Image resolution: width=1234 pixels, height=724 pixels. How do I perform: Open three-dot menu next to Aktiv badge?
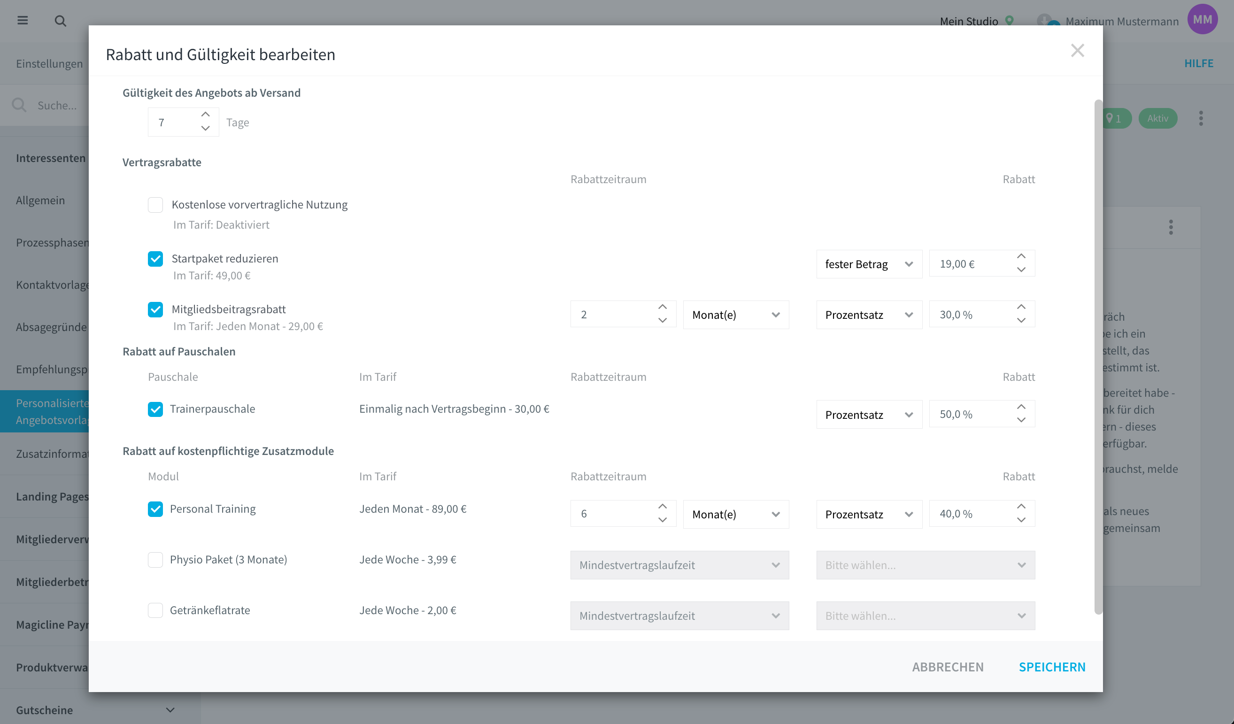point(1201,118)
